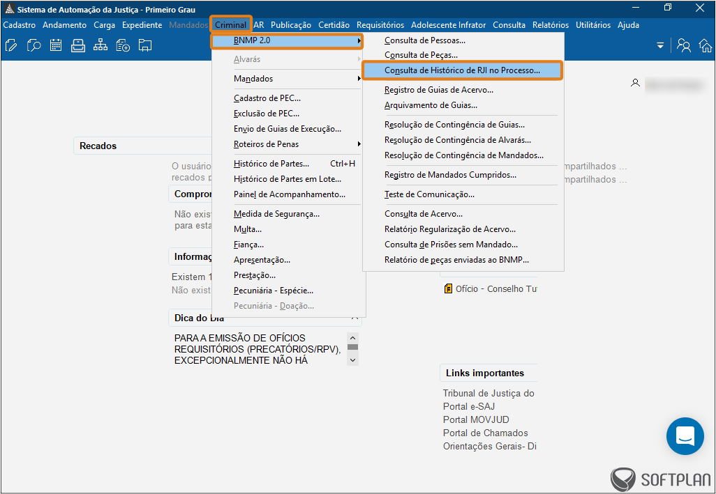Click the document search magnifier toolbar icon

[x=33, y=45]
